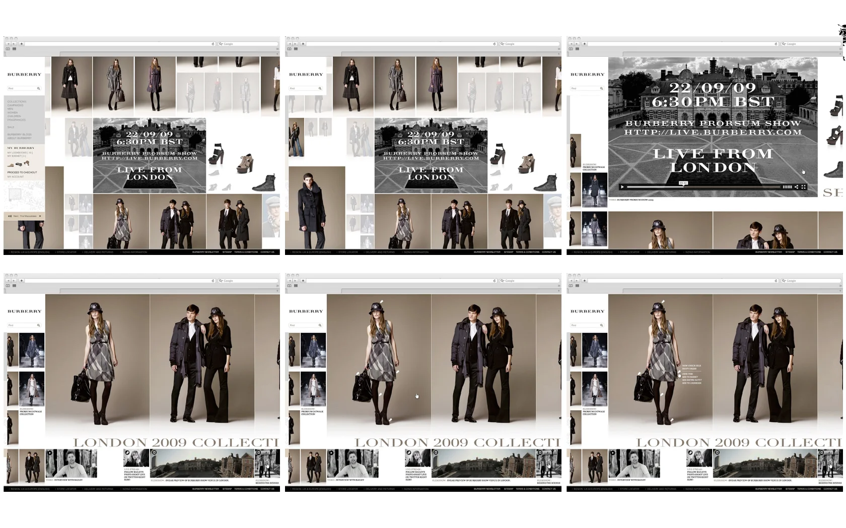This screenshot has width=846, height=528.
Task: Select COLLECTIONS from the navigation menu
Action: tap(16, 101)
